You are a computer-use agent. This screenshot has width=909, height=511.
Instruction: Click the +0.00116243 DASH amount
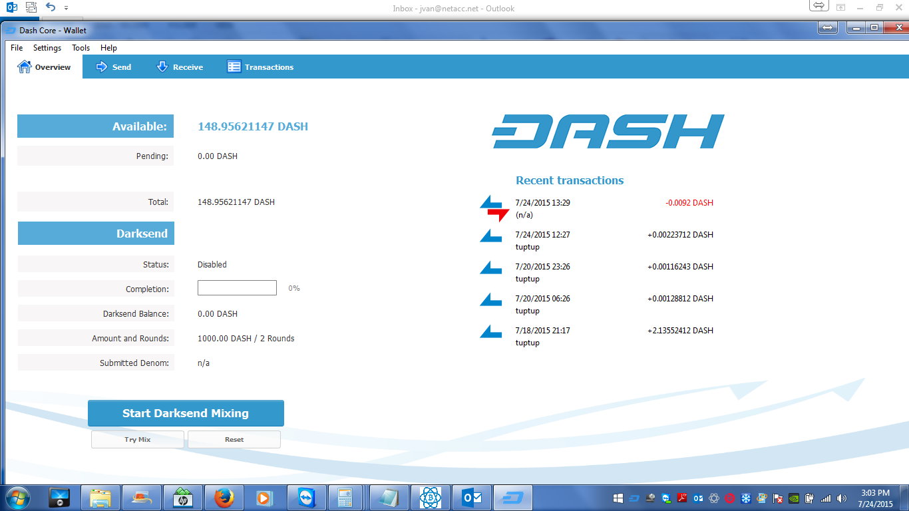tap(680, 267)
